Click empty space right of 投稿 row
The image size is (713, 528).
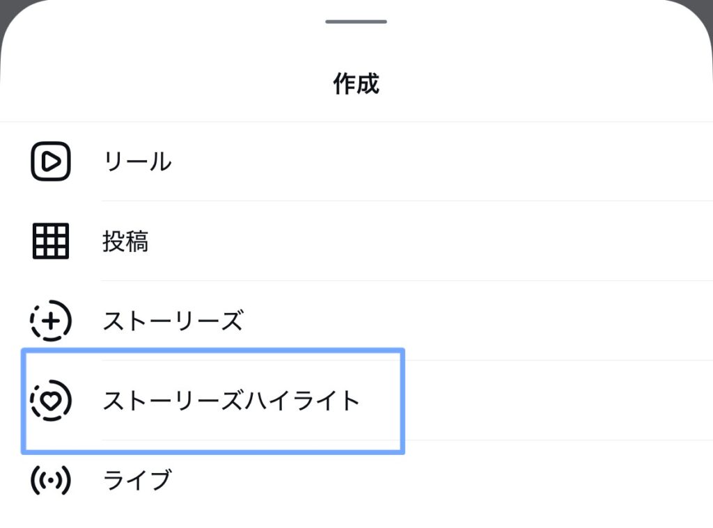click(487, 241)
